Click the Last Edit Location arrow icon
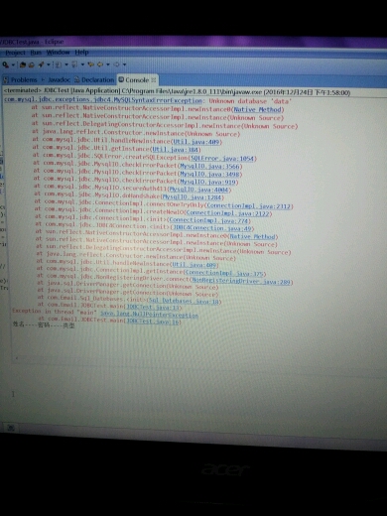This screenshot has height=516, width=387. coord(91,64)
